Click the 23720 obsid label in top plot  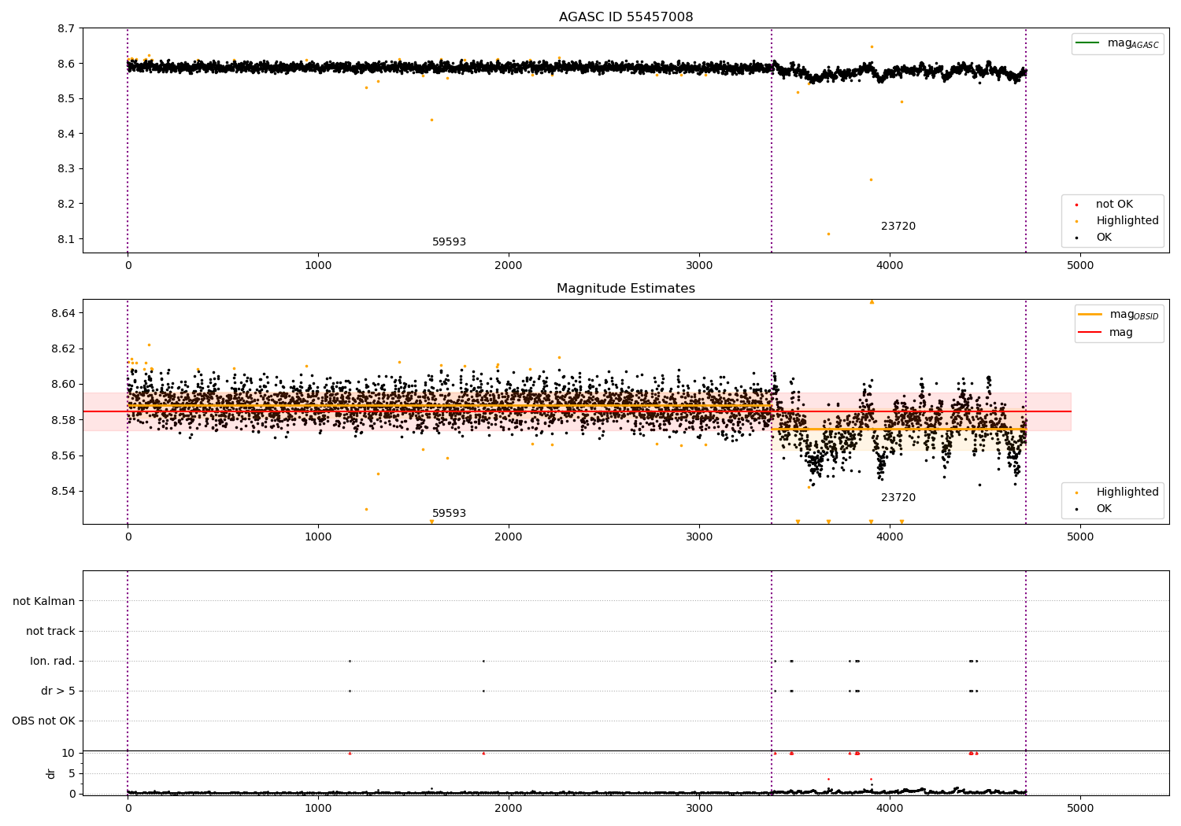coord(898,226)
